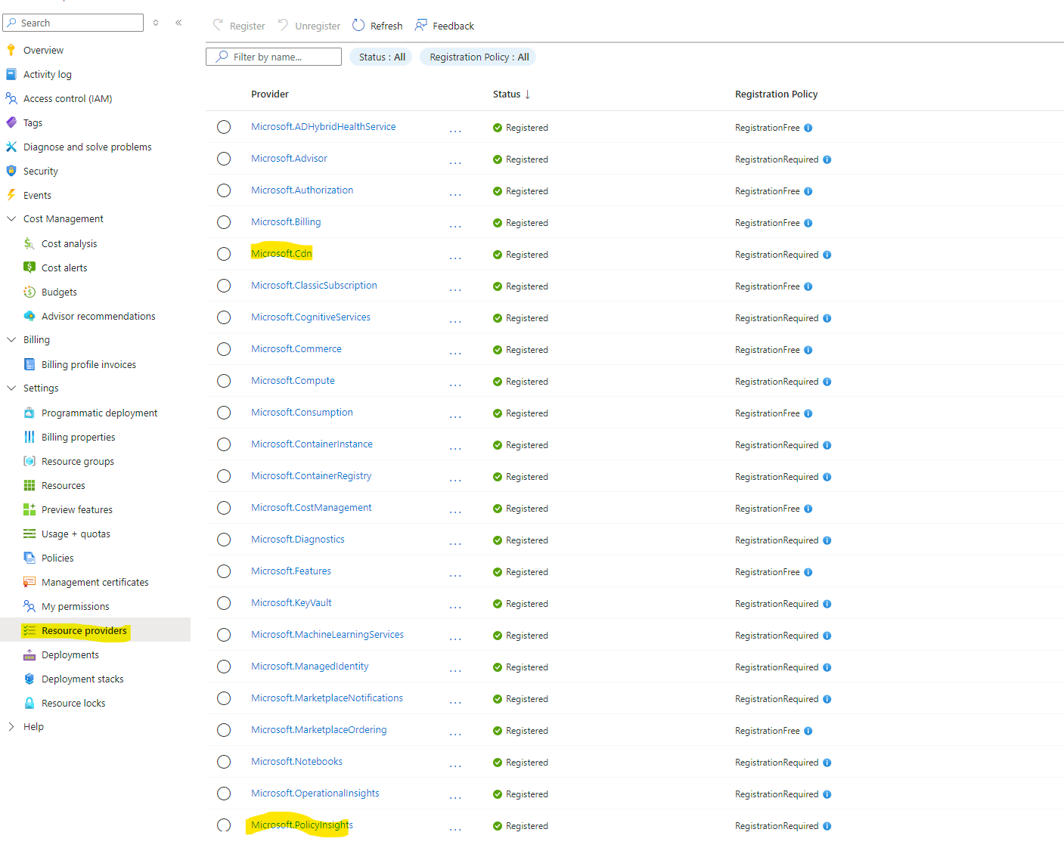Click the Overview key icon
The image size is (1064, 857).
coord(11,50)
